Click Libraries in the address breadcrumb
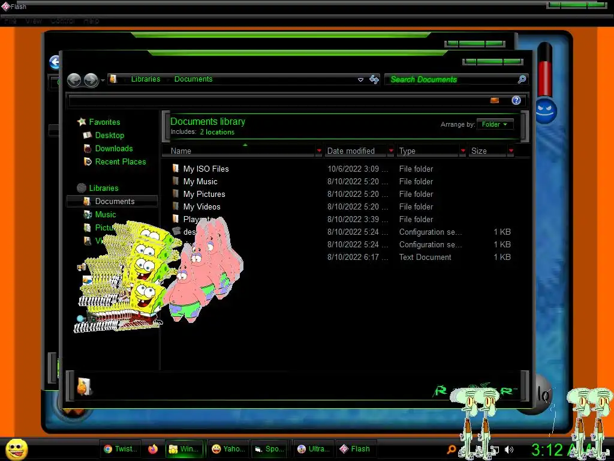614x461 pixels. pos(146,79)
